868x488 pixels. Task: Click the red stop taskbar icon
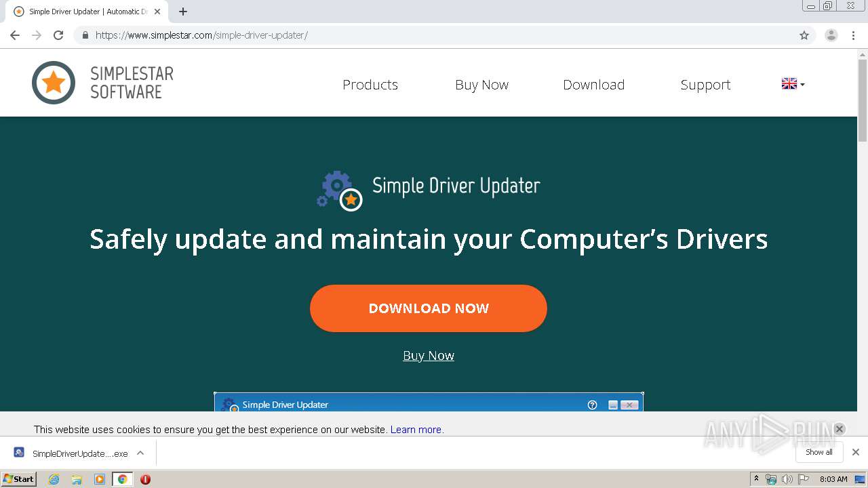coord(145,479)
